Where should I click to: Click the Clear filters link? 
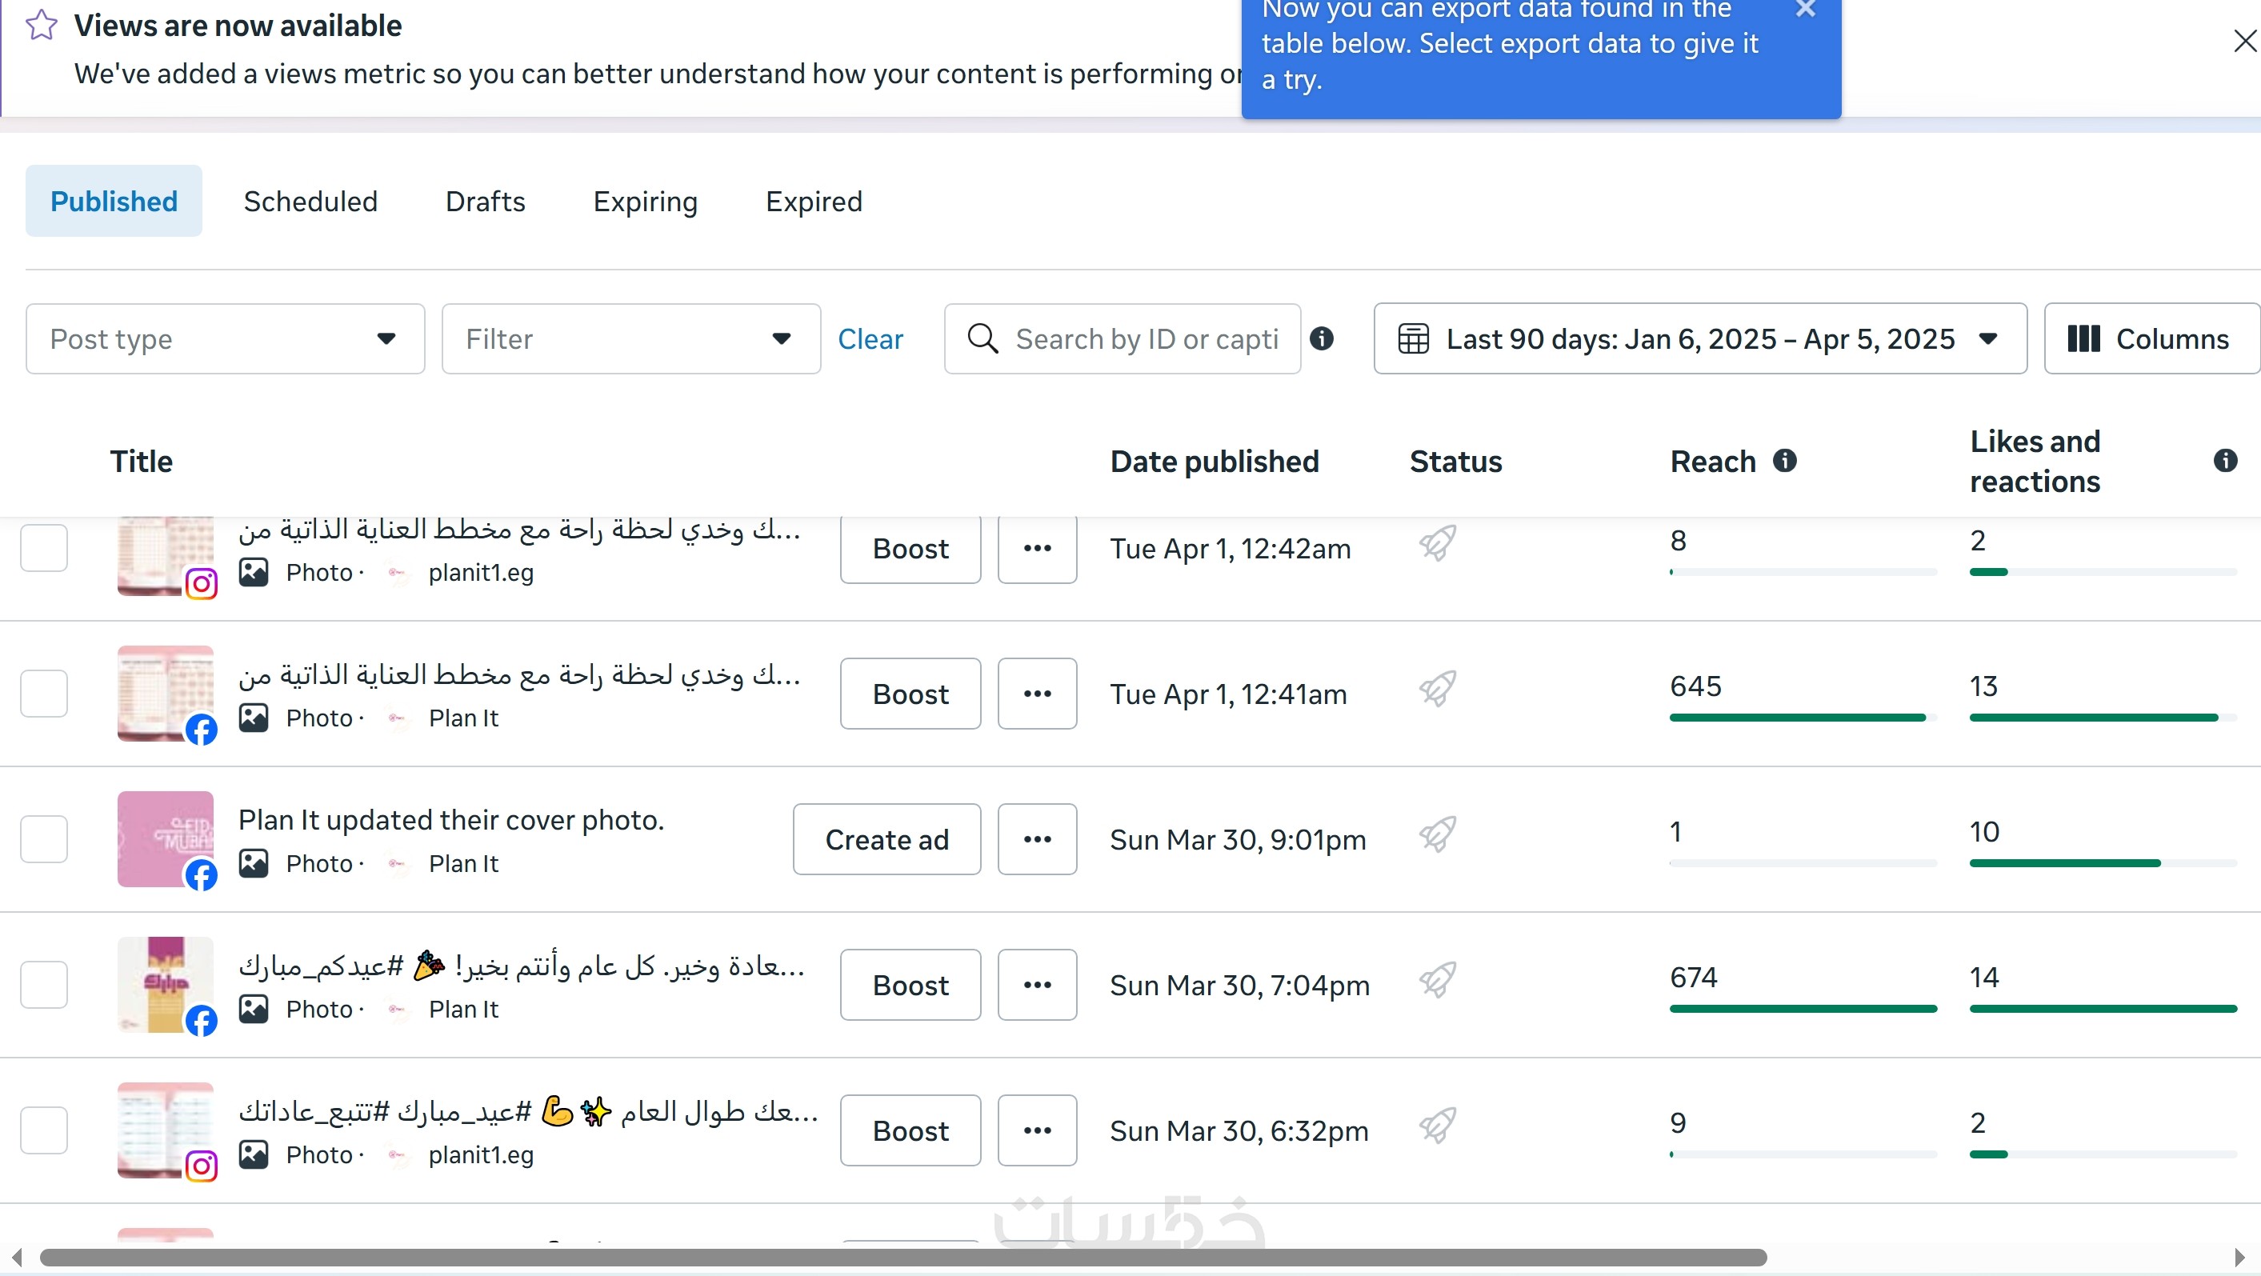(x=870, y=338)
